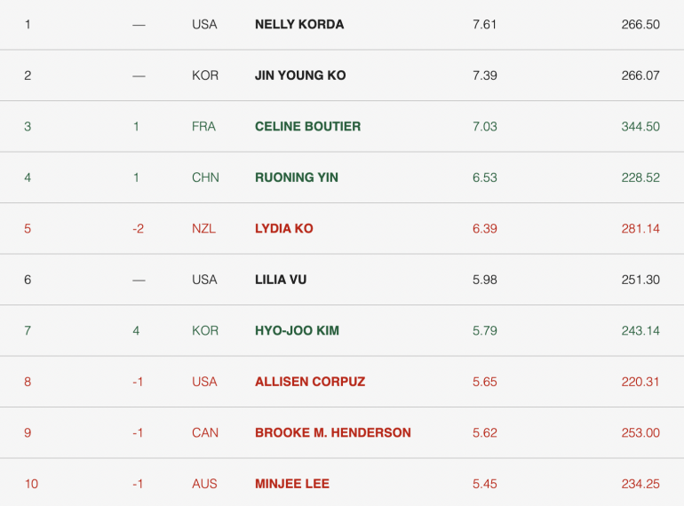The width and height of the screenshot is (684, 506).
Task: Select Jin Young Ko's name
Action: pos(300,75)
